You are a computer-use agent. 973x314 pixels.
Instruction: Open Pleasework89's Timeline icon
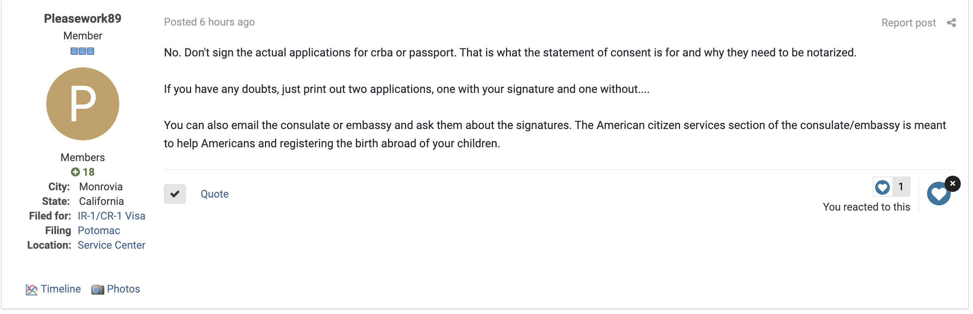[32, 289]
